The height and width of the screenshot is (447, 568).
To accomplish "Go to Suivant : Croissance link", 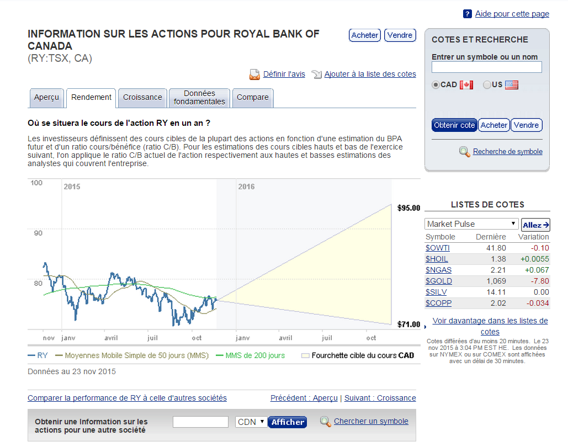I will (x=380, y=398).
